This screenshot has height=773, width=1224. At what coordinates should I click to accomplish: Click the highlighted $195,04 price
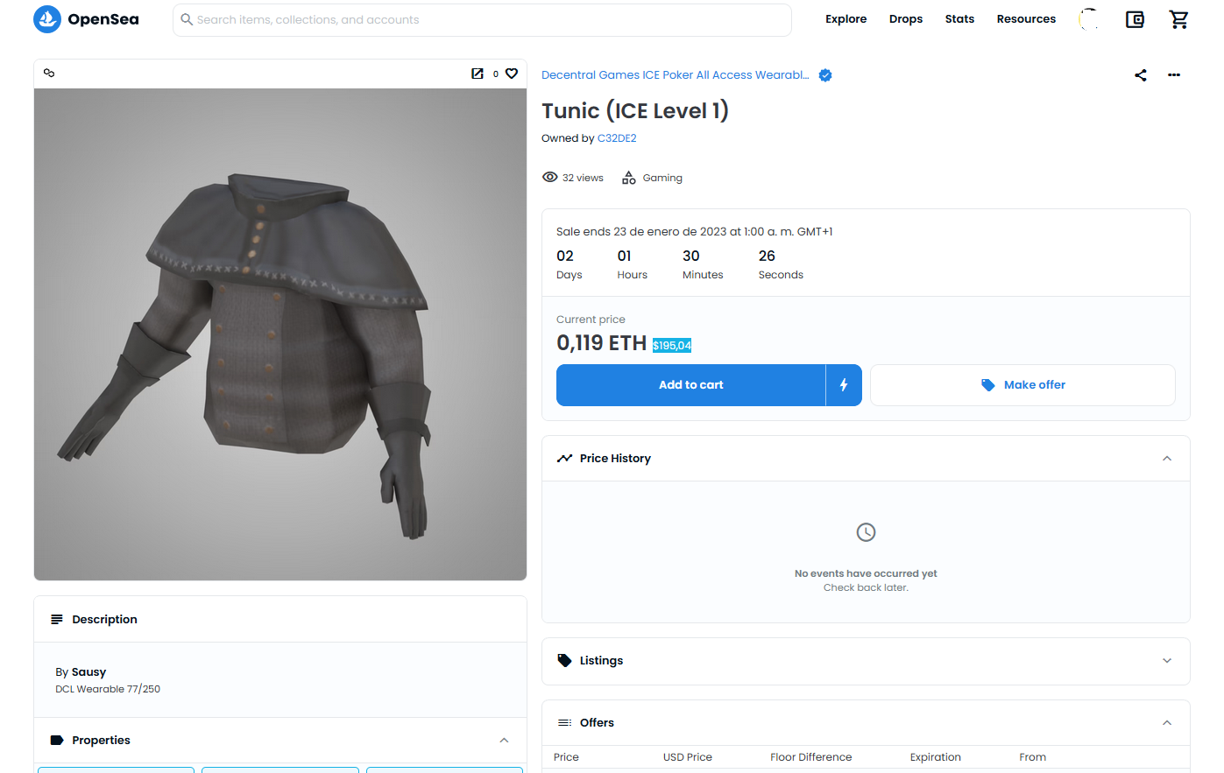point(672,345)
